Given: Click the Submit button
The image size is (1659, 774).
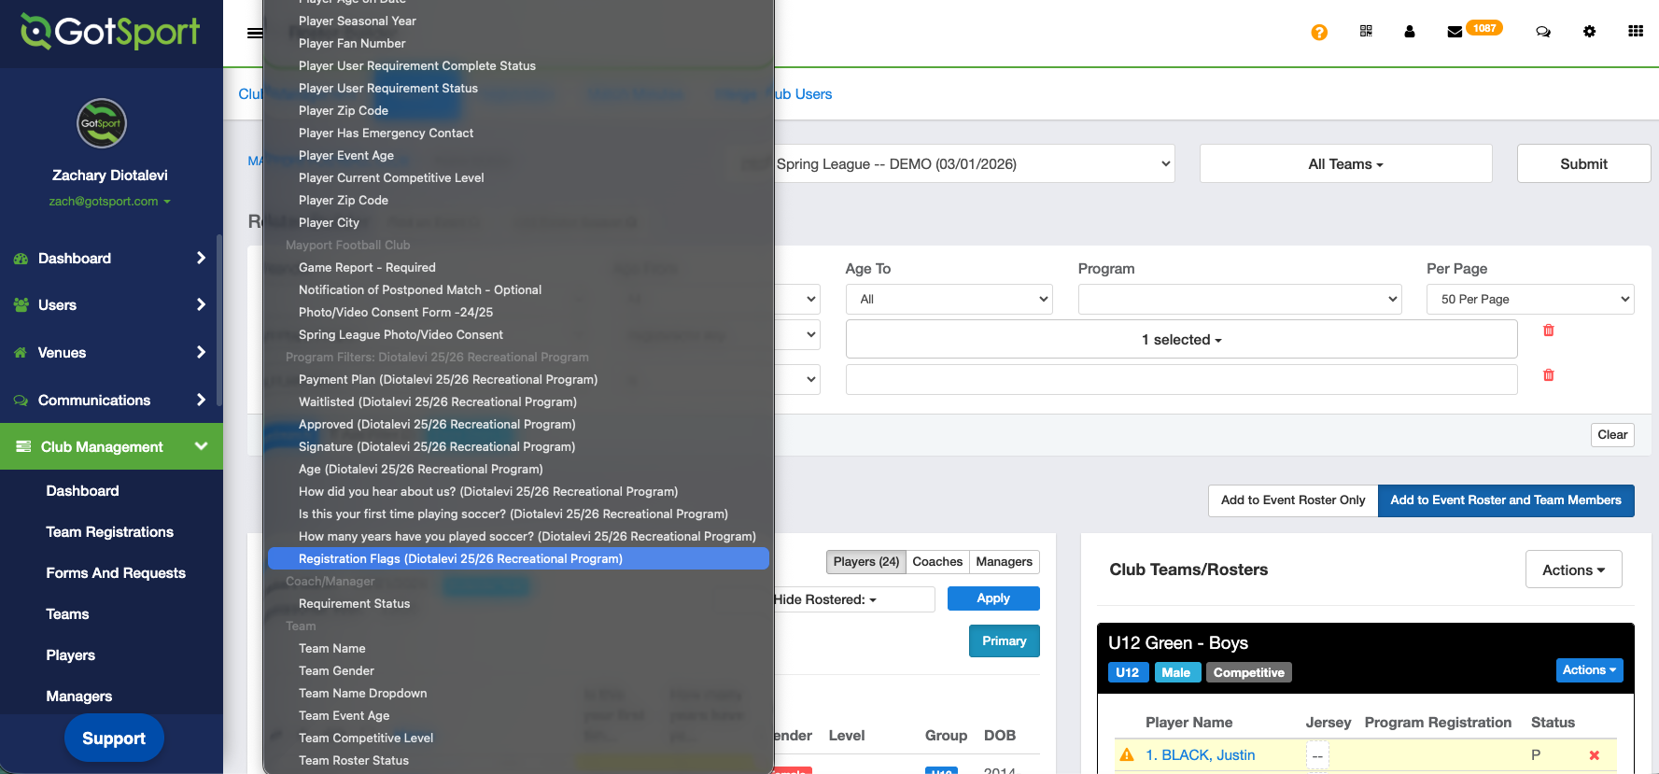Looking at the screenshot, I should 1582,164.
